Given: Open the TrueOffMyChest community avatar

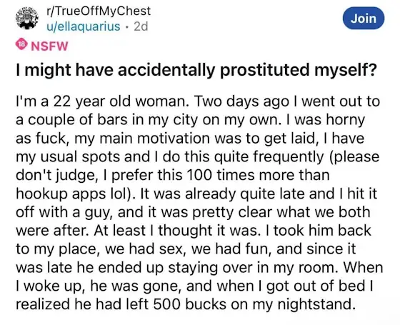Looking at the screenshot, I should coord(27,18).
